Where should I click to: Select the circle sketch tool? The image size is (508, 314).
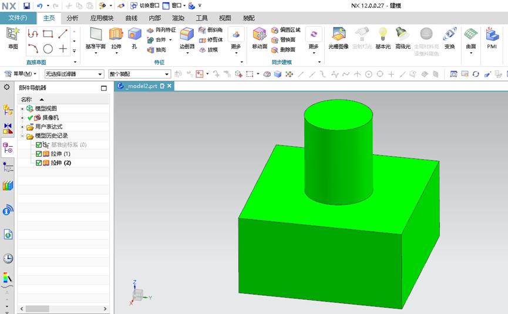[x=48, y=49]
